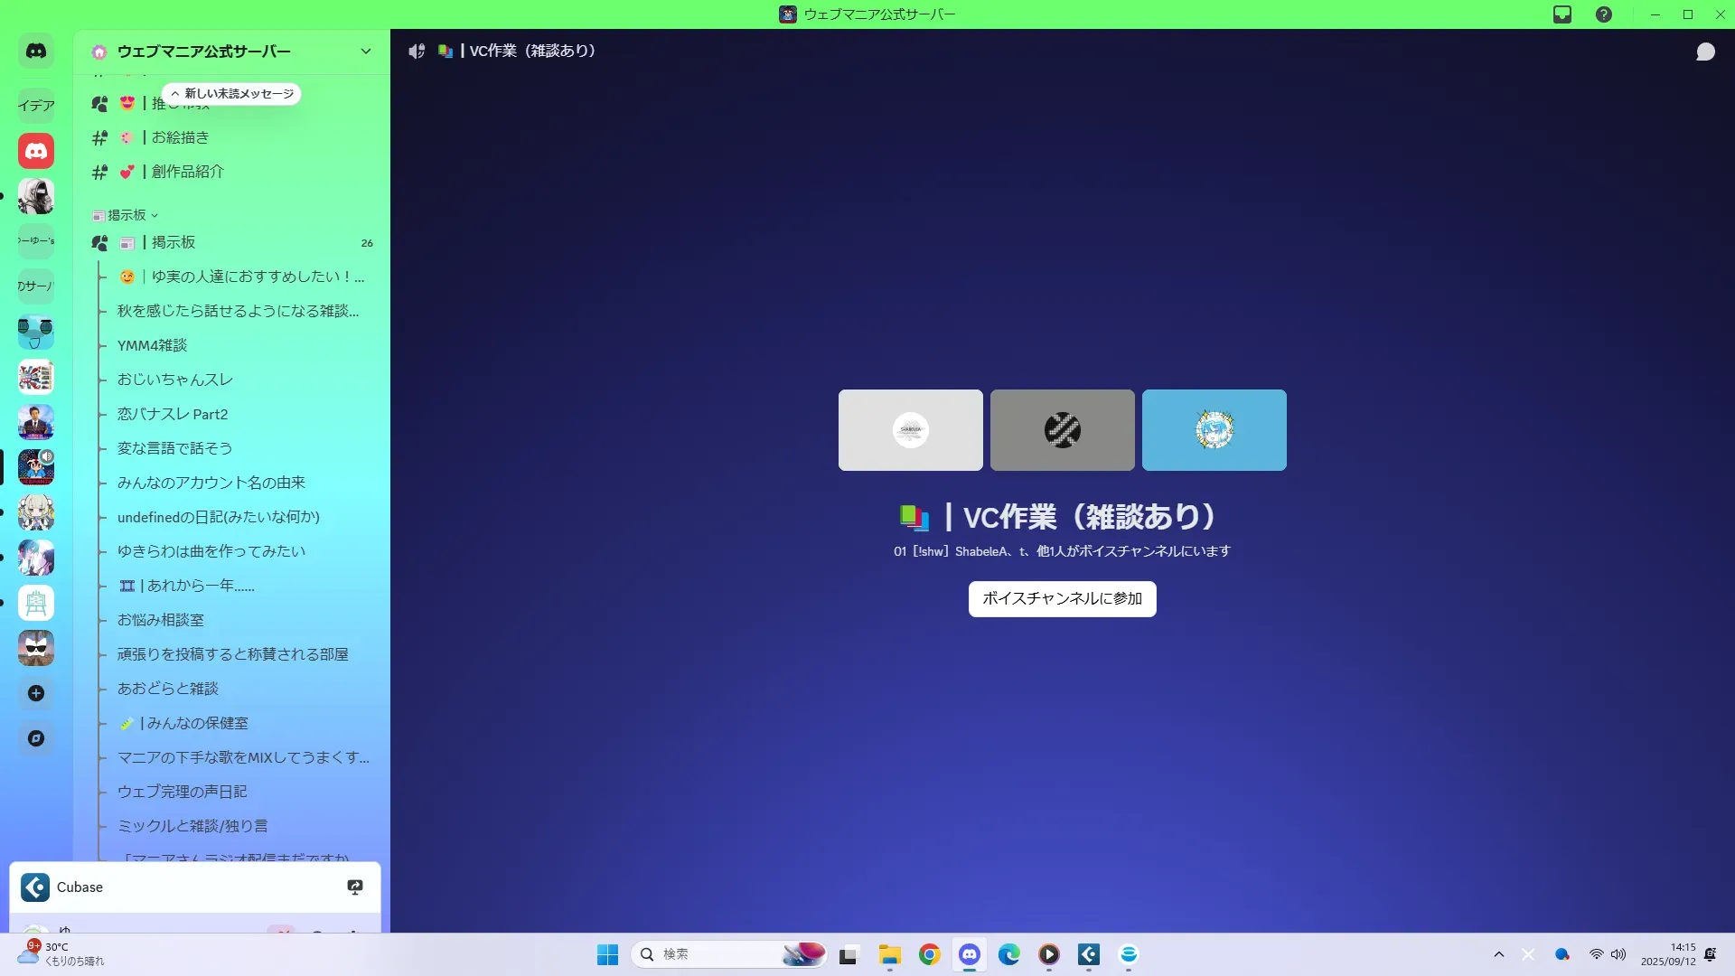Image resolution: width=1735 pixels, height=976 pixels.
Task: Click the add a server plus icon
Action: coord(36,693)
